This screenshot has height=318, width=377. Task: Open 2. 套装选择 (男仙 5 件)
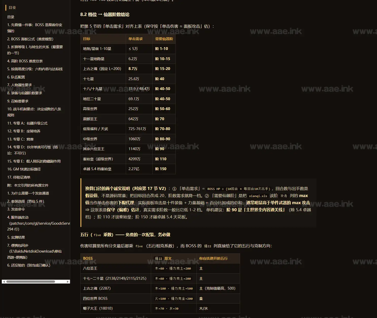pos(26,201)
